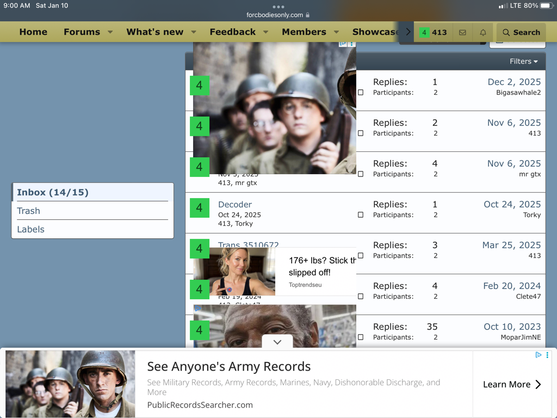557x418 pixels.
Task: Go to the Home nav item
Action: coord(33,32)
